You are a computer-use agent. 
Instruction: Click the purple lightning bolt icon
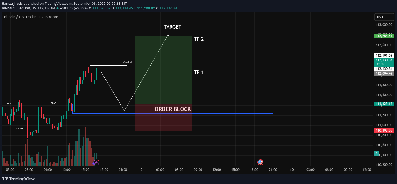pos(96,162)
